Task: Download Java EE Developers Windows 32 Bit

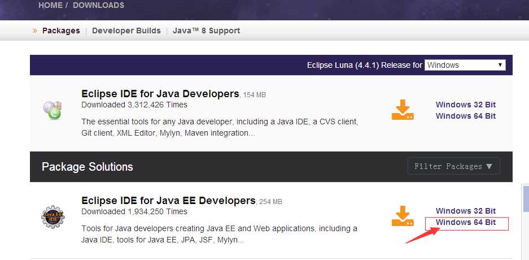Action: click(466, 211)
